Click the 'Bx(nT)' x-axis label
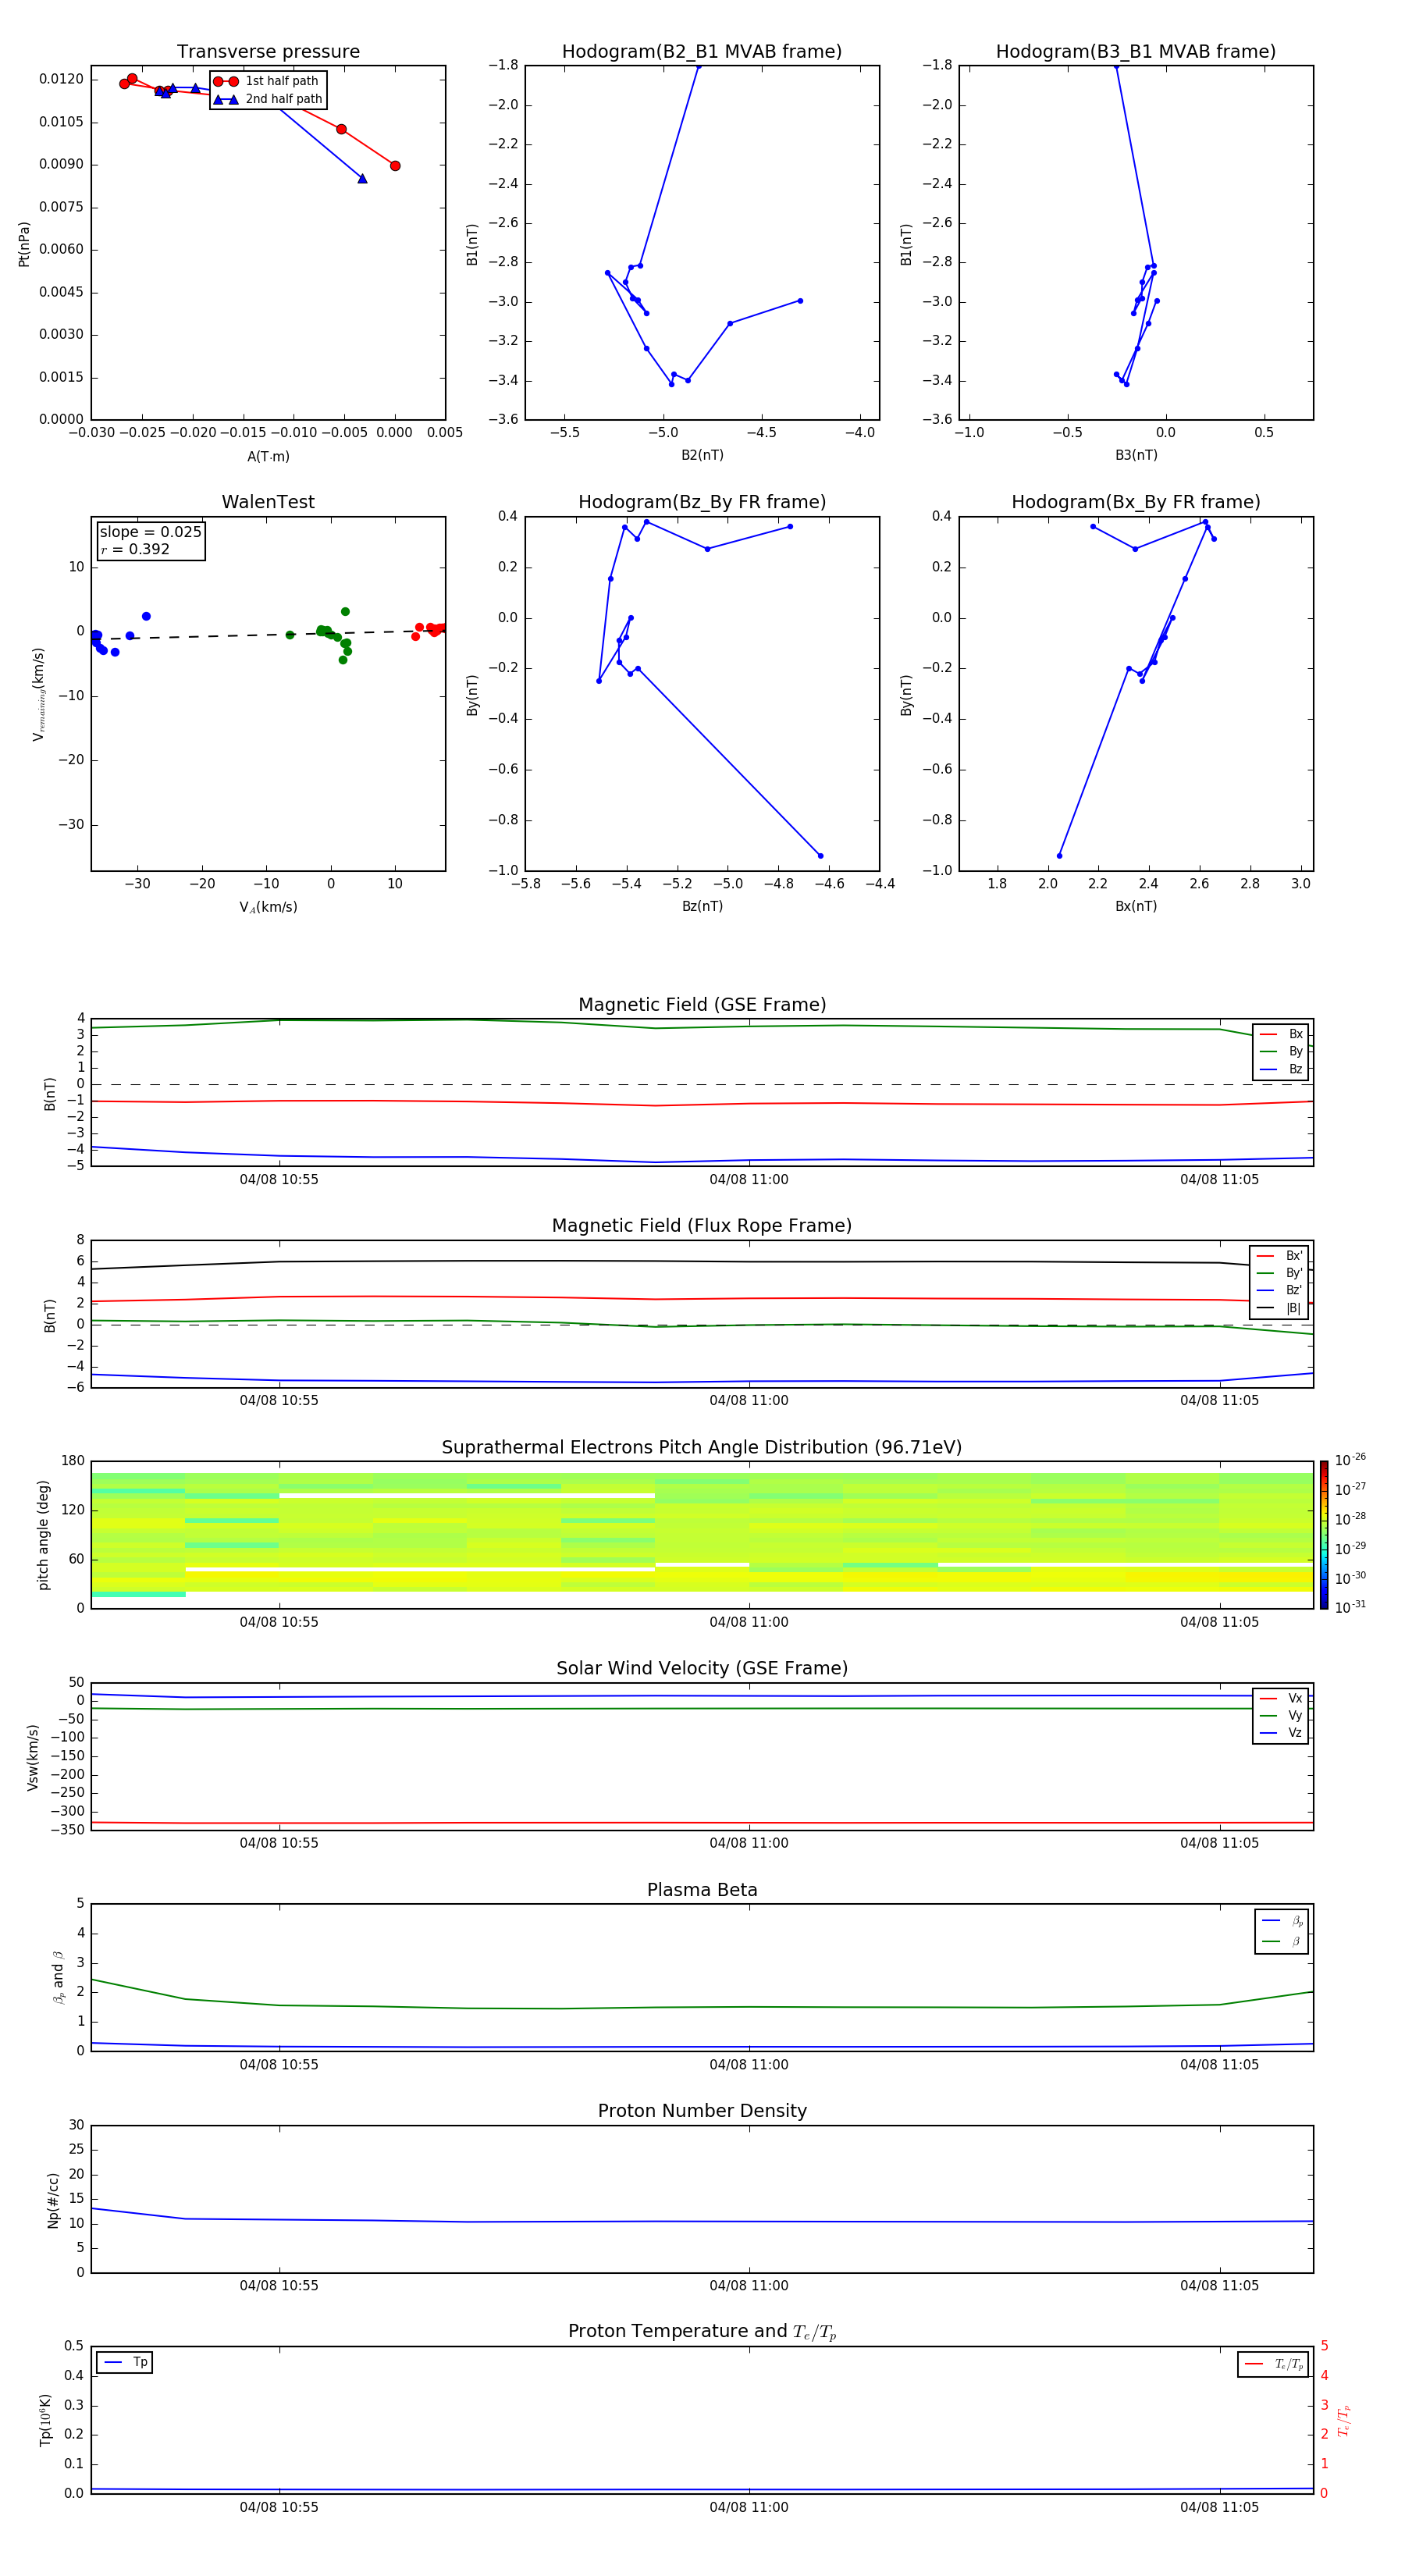Screen dimensions: 1405x2576 [x=1136, y=906]
